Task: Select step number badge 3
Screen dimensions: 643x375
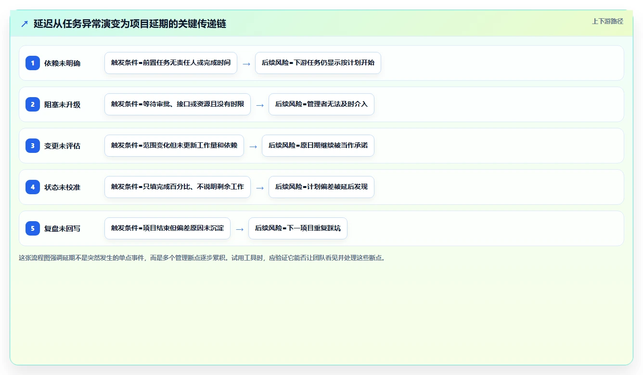Action: pos(33,146)
